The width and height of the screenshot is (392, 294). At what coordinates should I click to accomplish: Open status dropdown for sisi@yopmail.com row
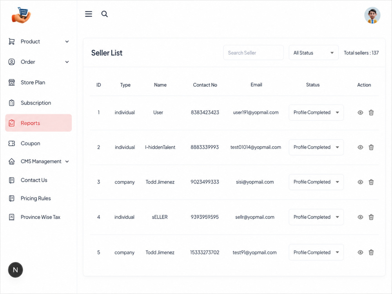point(316,182)
